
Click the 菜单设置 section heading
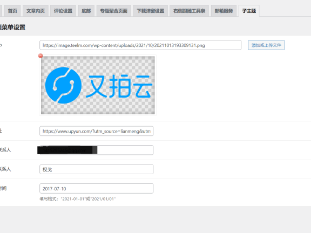tap(13, 27)
